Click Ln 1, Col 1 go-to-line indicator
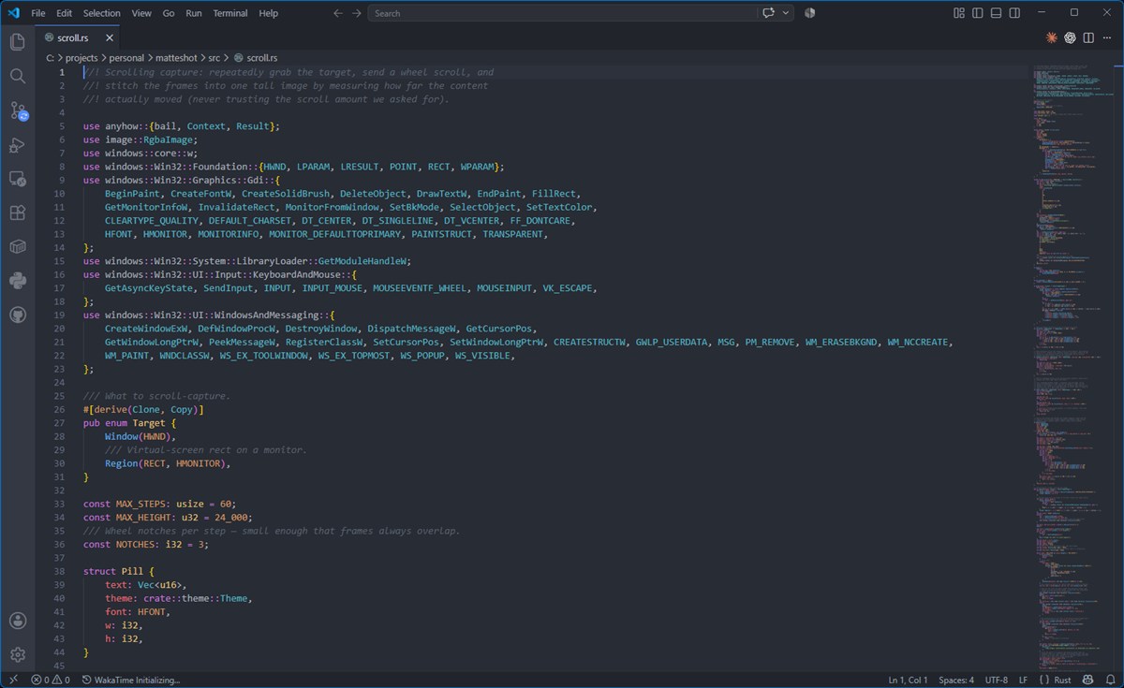The image size is (1124, 688). pos(908,680)
